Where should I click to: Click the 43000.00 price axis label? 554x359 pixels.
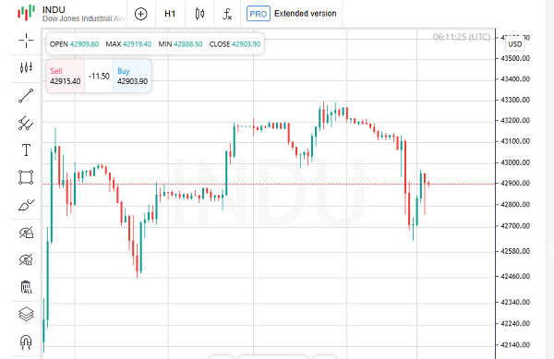pyautogui.click(x=515, y=162)
